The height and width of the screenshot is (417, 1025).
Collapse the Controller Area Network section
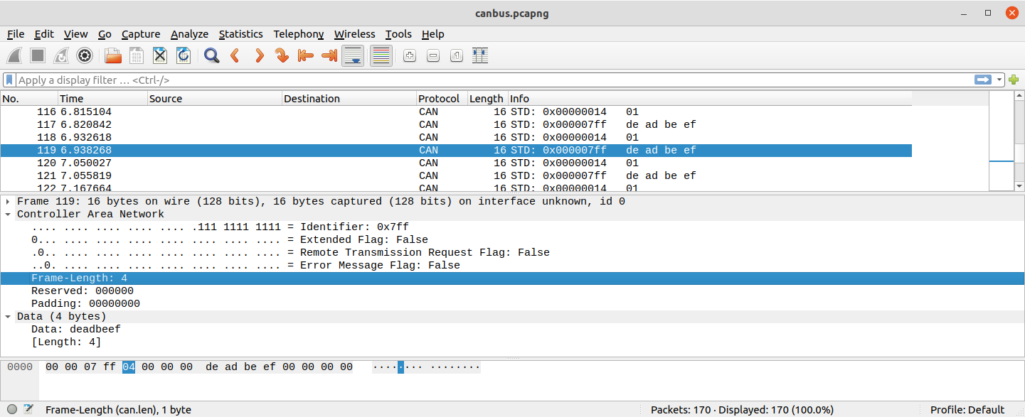pyautogui.click(x=8, y=215)
